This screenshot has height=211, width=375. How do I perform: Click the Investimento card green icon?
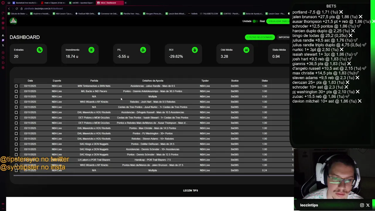(x=91, y=50)
